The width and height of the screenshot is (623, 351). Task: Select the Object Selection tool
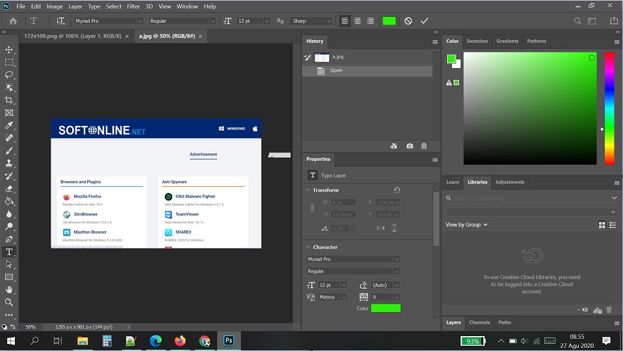tap(8, 88)
